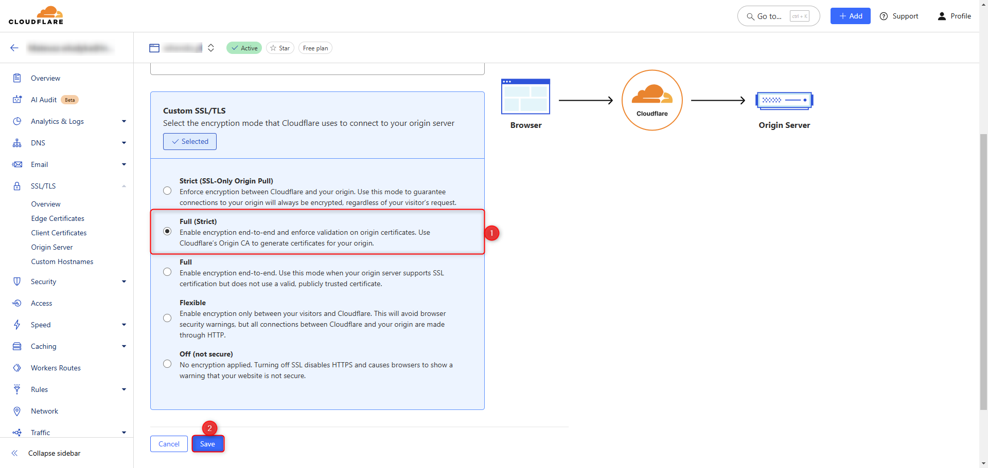Expand the Traffic dropdown arrow

124,433
